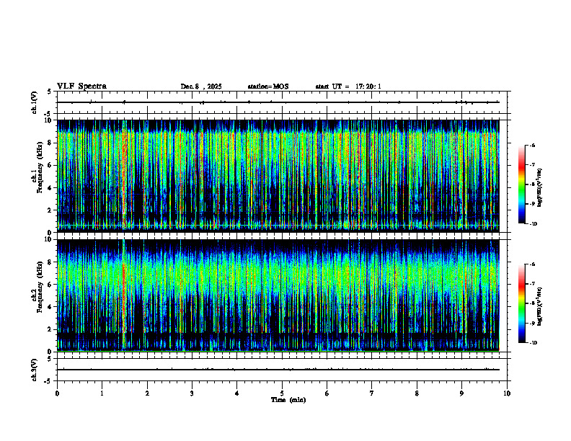Click the "7" tick on the time axis
Screen dimensions: 571x441
[x=371, y=393]
